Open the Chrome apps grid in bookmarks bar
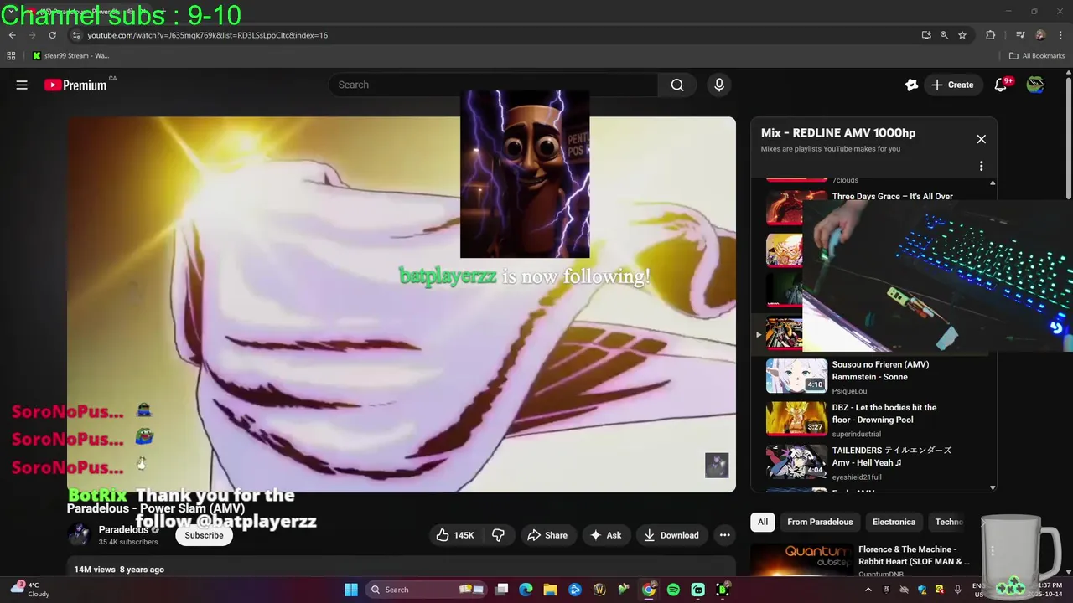The image size is (1073, 603). (x=11, y=56)
